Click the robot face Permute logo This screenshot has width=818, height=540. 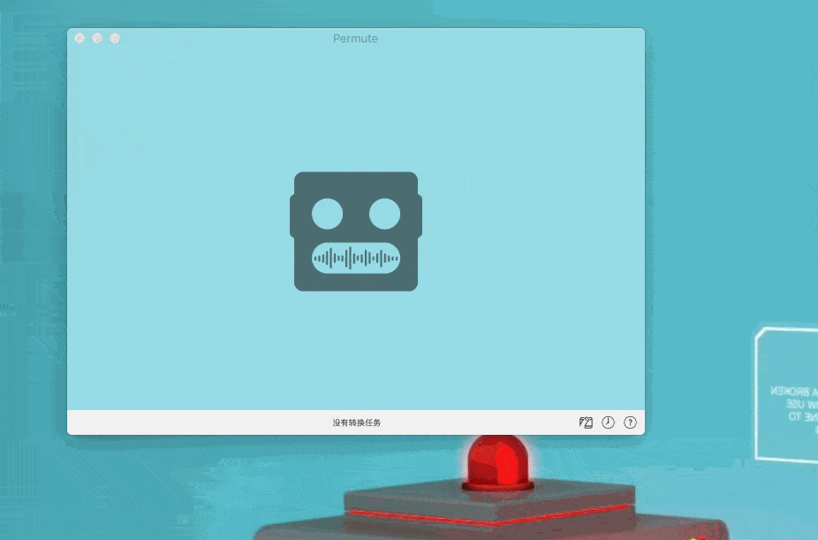click(x=355, y=232)
